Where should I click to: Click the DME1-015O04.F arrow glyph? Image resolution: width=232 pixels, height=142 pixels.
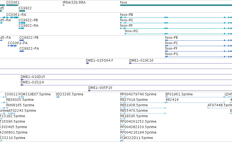[x=87, y=63]
